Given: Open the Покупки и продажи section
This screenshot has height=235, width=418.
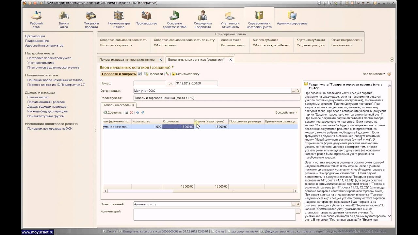Looking at the screenshot, I should [91, 20].
